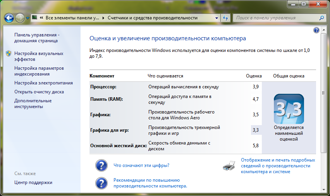Click the 'Общая оценка' column header

point(289,76)
